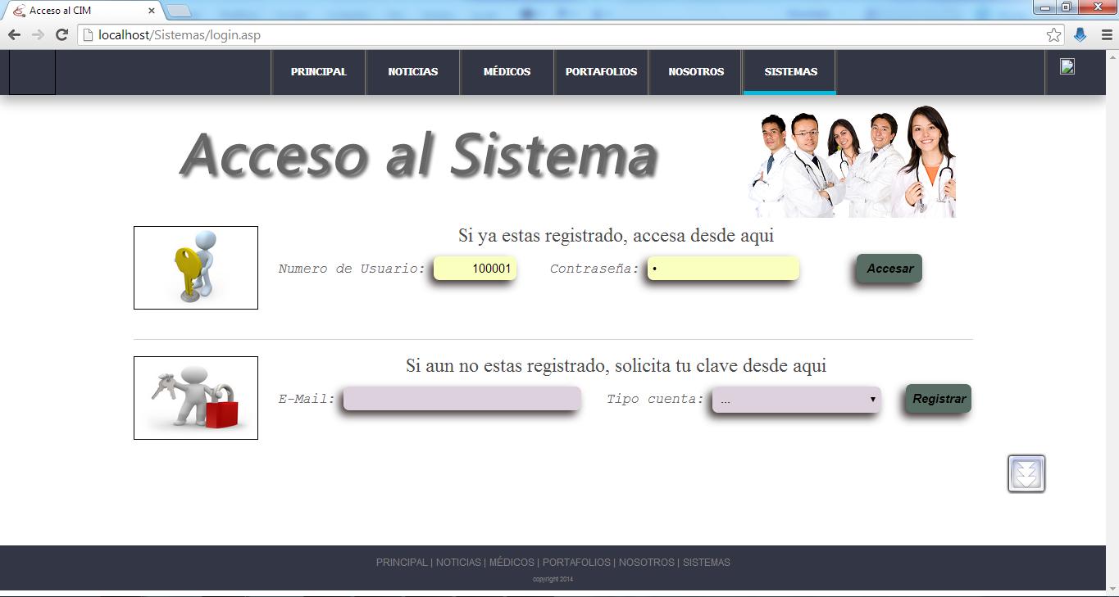Click the copyright 2014 footer text
The width and height of the screenshot is (1119, 597).
[553, 580]
